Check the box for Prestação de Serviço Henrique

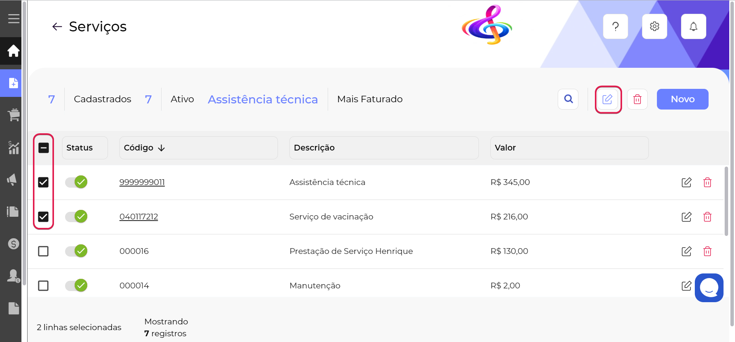43,251
